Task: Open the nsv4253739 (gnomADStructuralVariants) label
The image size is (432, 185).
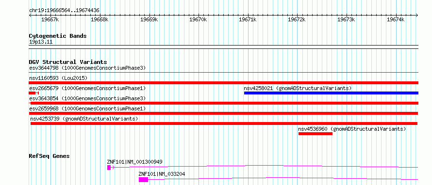Action: pos(84,119)
